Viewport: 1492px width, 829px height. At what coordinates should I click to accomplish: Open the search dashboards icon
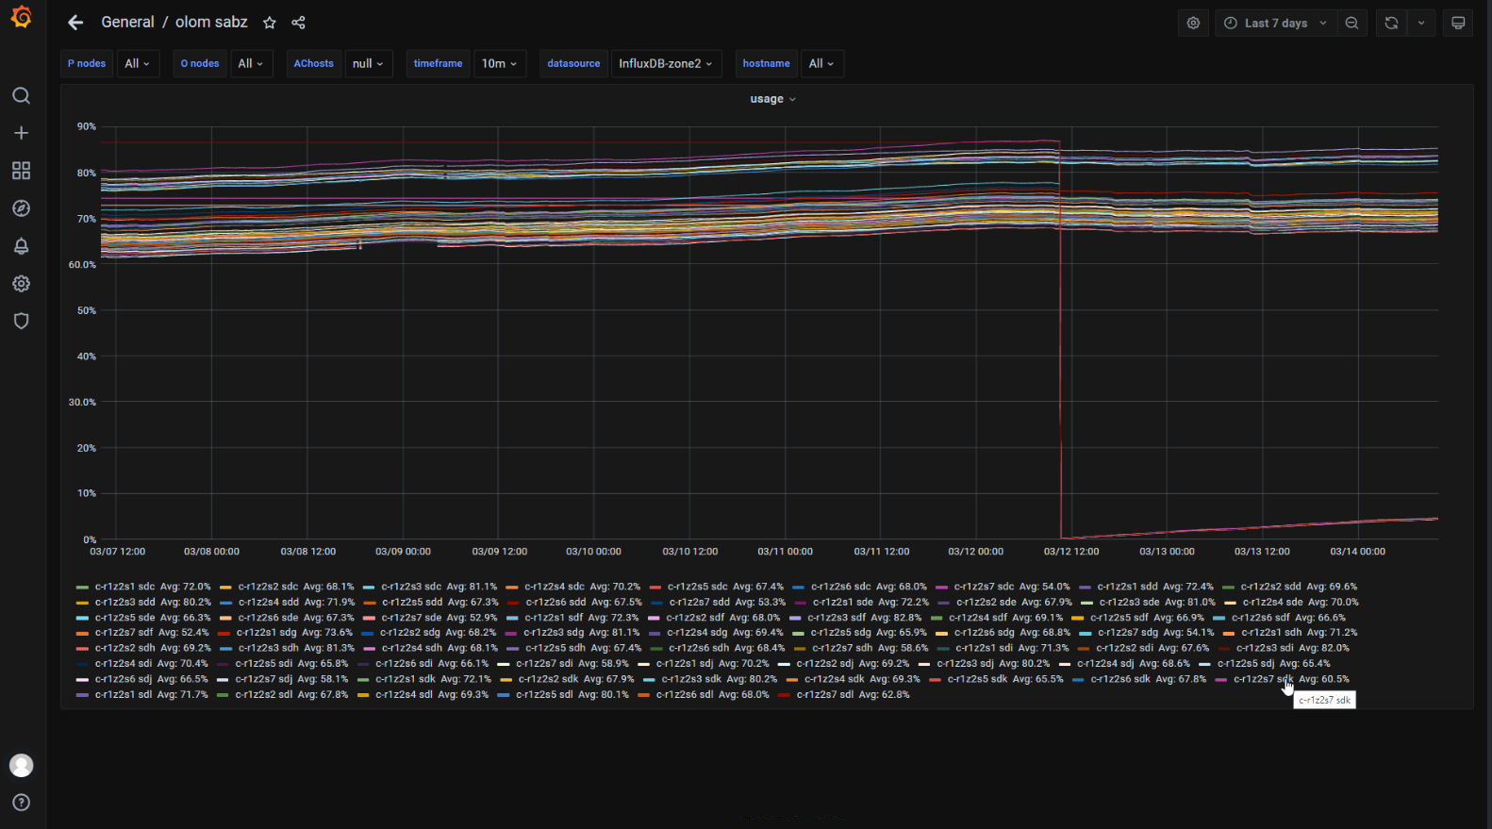point(21,96)
